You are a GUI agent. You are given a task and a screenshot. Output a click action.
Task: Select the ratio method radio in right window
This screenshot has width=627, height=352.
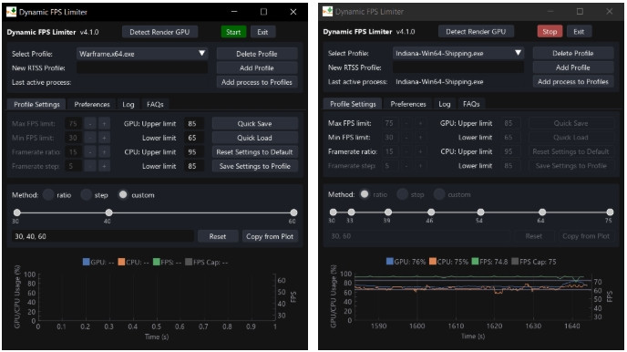(365, 194)
